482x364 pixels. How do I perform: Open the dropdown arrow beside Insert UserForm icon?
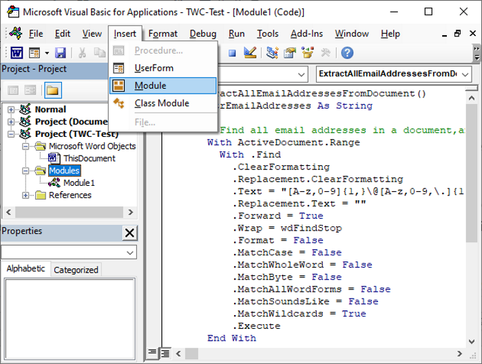pyautogui.click(x=47, y=53)
